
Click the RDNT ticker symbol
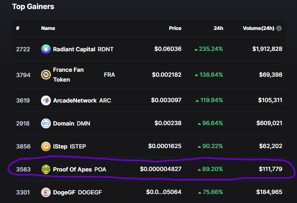tap(105, 49)
